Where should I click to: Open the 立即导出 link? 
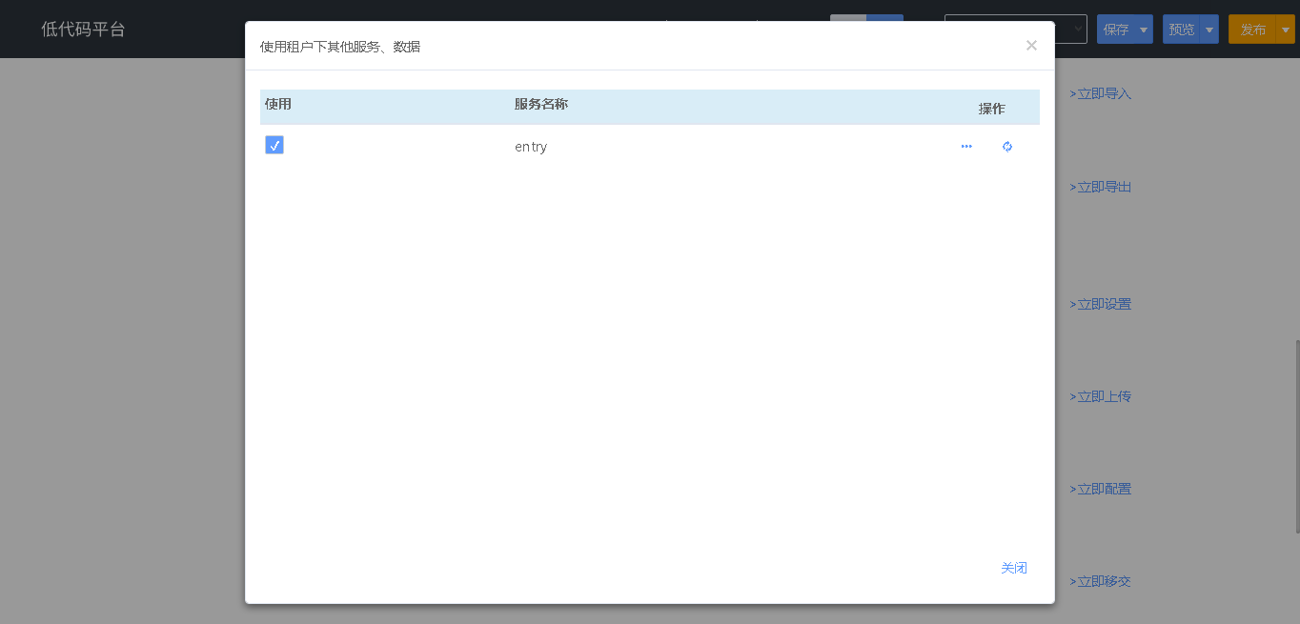tap(1101, 187)
